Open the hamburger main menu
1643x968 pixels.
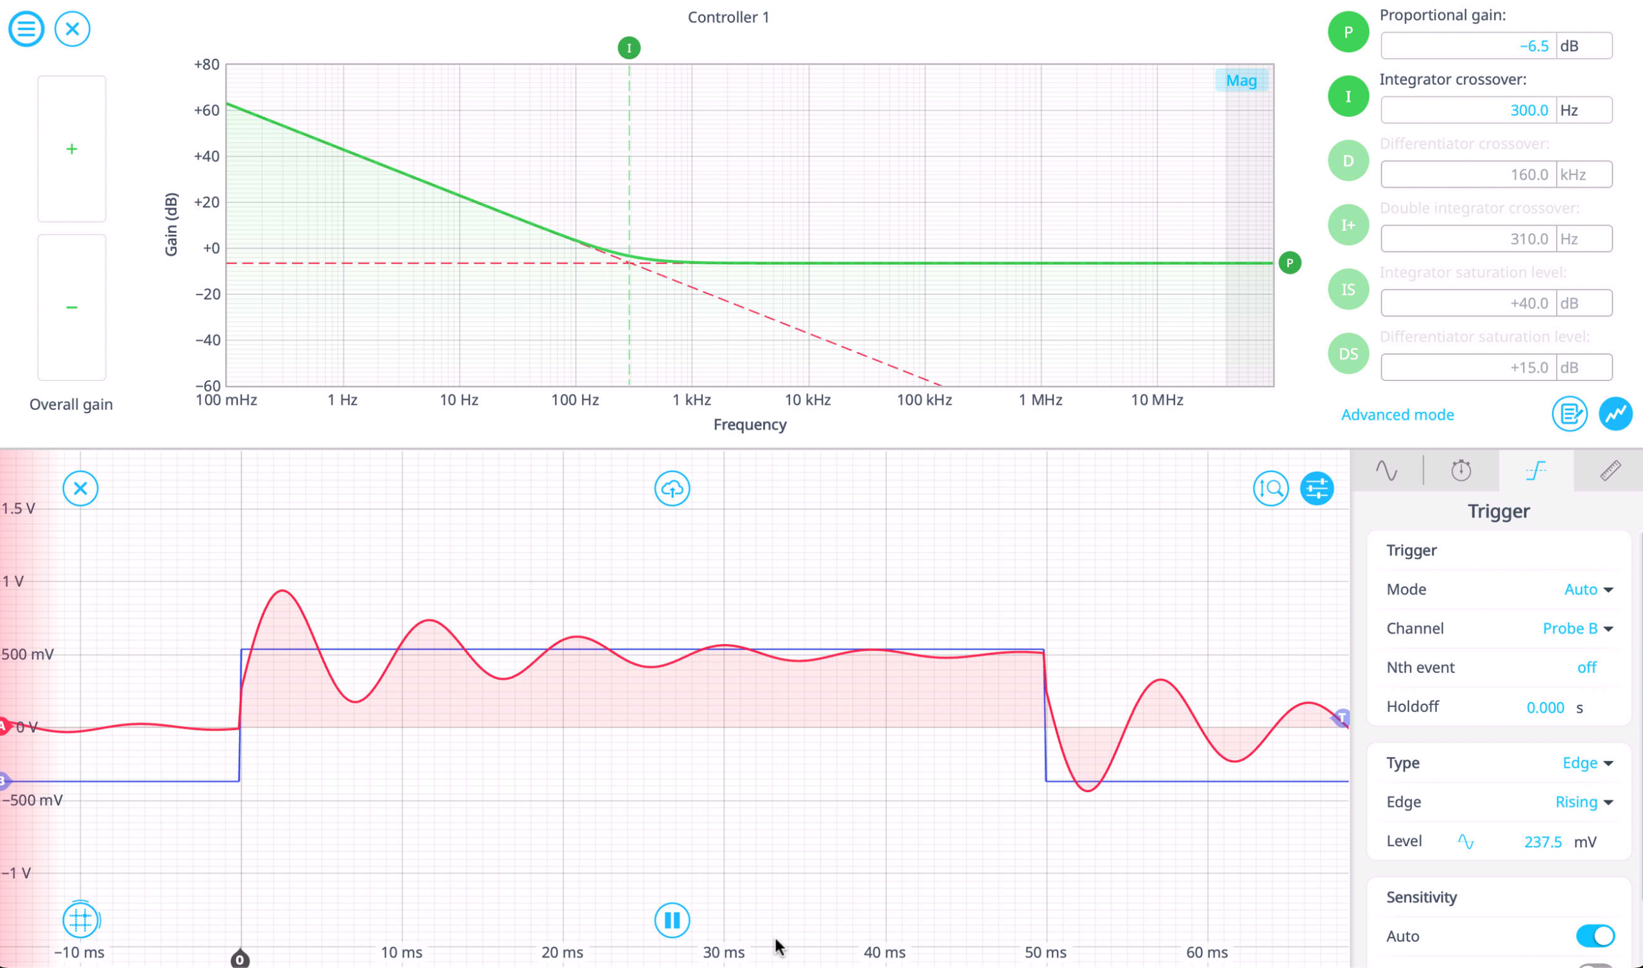tap(26, 29)
